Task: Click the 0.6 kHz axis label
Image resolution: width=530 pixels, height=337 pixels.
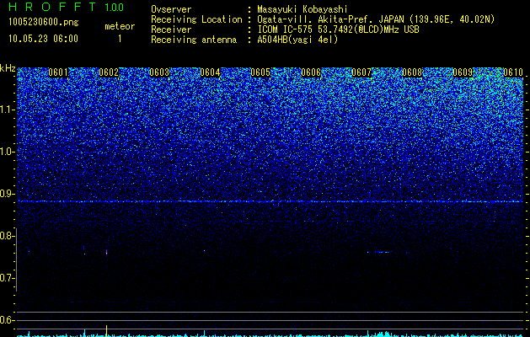Action: tap(8, 320)
